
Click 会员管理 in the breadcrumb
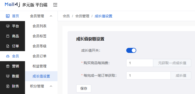(x=82, y=16)
